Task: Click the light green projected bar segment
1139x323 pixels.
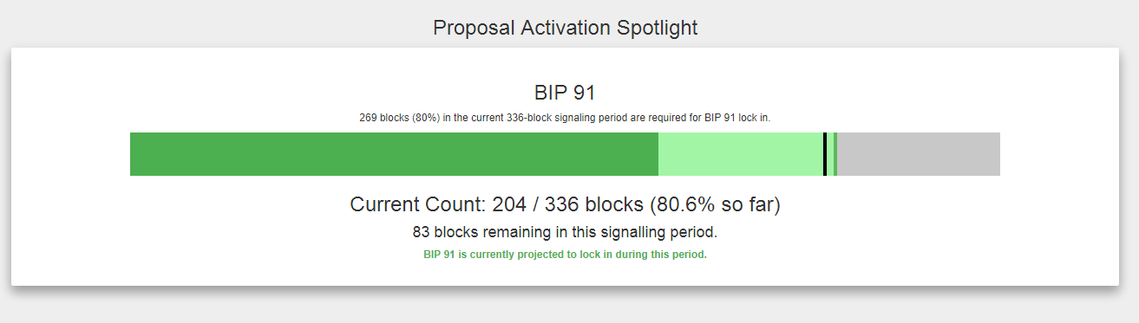Action: (x=741, y=154)
